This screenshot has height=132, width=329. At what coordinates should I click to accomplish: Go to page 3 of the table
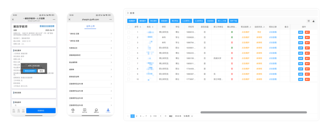click(x=140, y=116)
